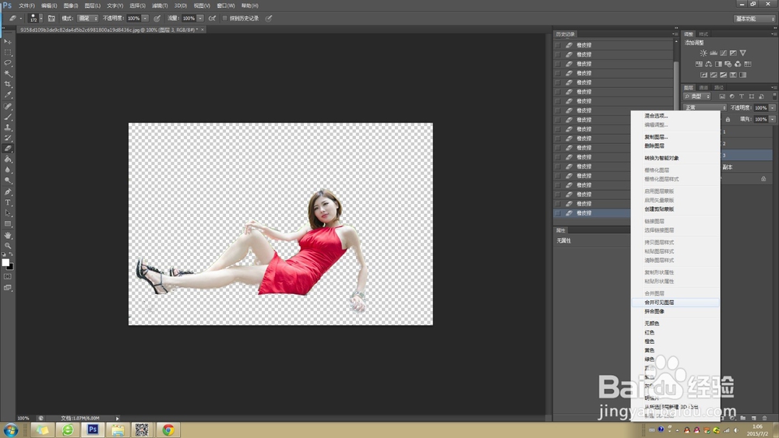
Task: Select the Rectangle shape tool
Action: (8, 224)
